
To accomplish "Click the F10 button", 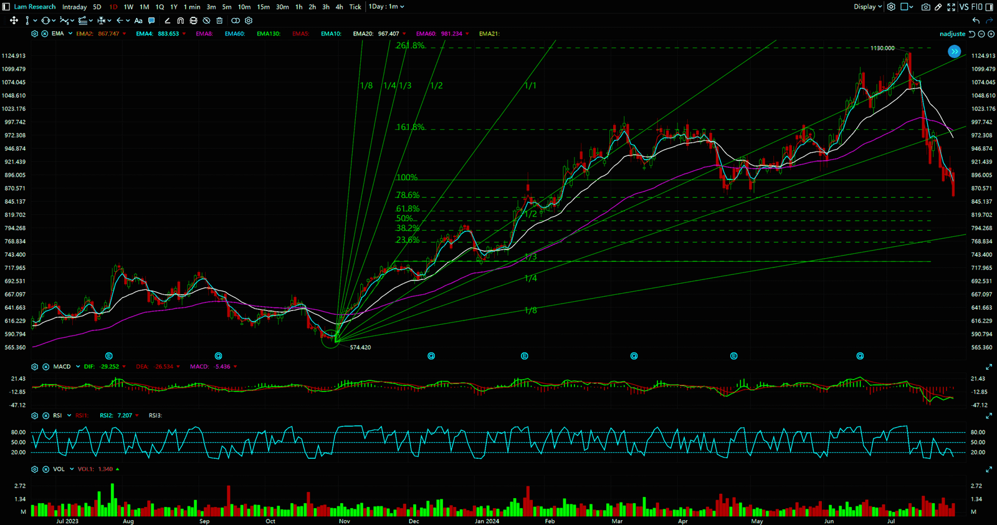I will (x=976, y=7).
